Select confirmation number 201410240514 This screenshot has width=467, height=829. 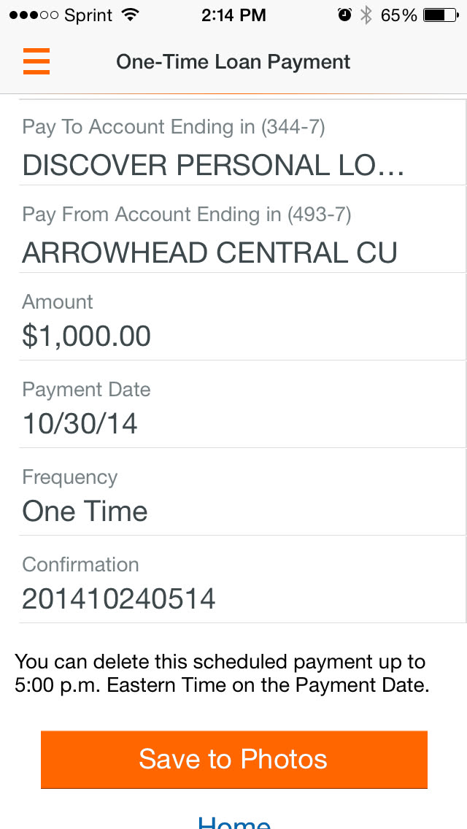point(119,598)
